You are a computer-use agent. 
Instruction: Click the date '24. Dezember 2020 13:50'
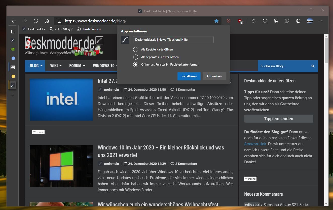pos(147,90)
